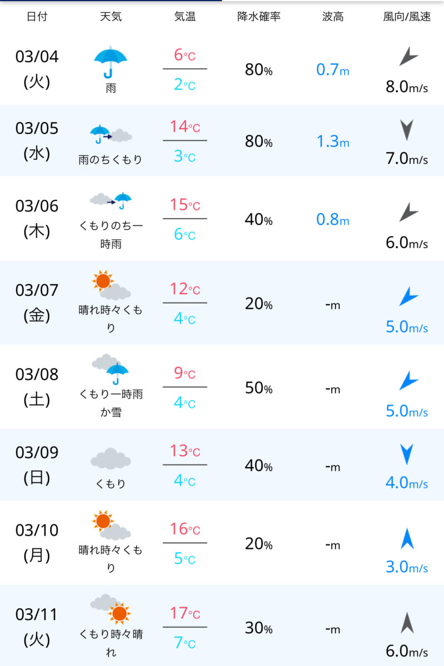Click the 03/08 (土) date cell
444x666 pixels.
pos(37,387)
